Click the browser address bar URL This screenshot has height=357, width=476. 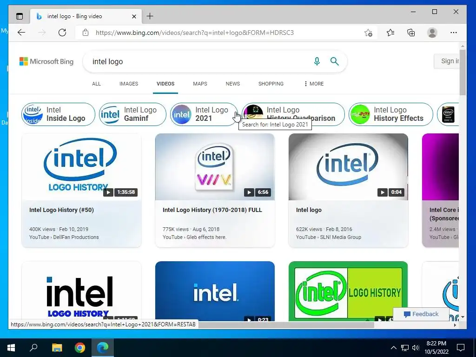[x=195, y=33]
